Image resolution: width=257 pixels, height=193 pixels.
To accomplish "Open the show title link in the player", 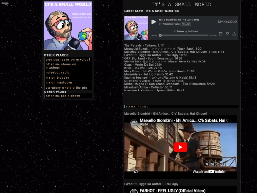I will coord(179,20).
